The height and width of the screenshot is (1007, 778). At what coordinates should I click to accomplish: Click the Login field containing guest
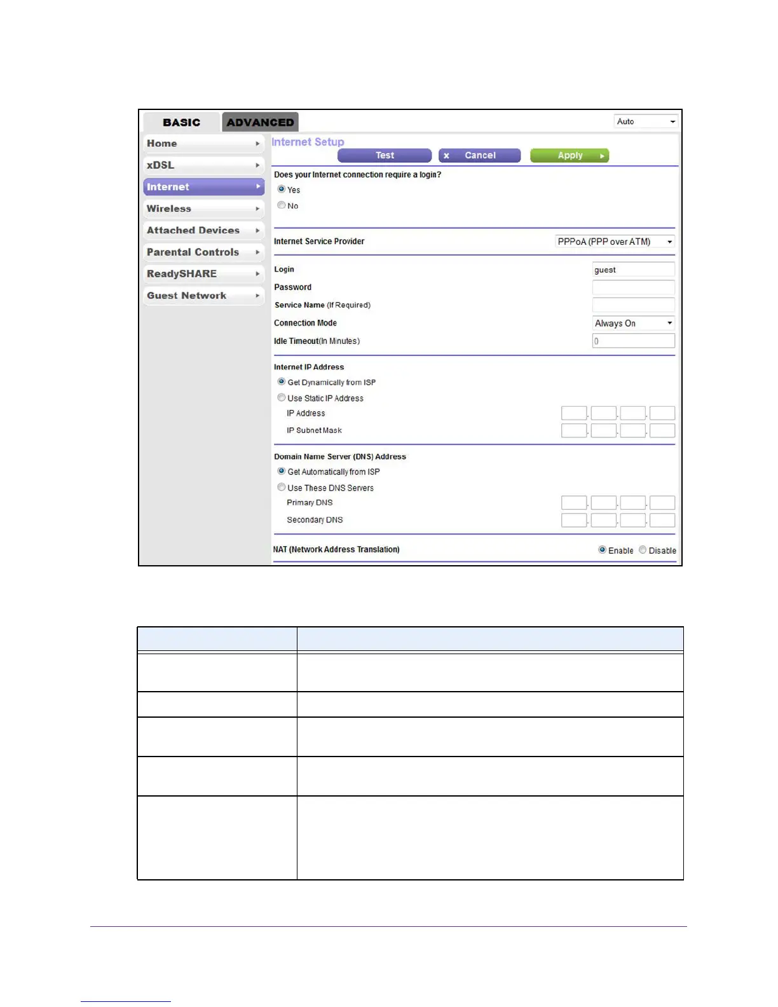[x=633, y=270]
